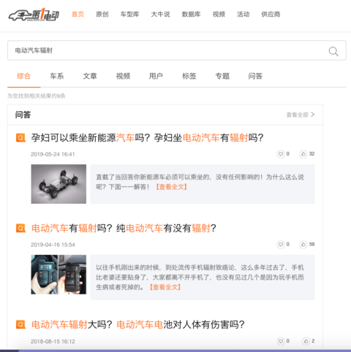This screenshot has width=351, height=352.
Task: Switch to the 问答 search tab
Action: (x=255, y=76)
